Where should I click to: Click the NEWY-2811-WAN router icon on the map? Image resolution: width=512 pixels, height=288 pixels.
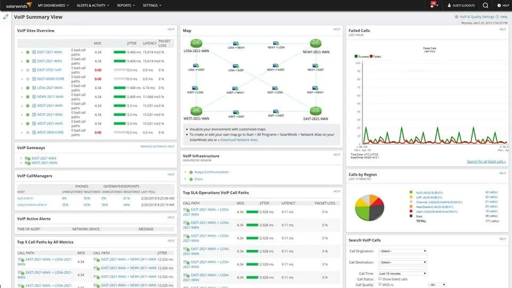click(x=314, y=43)
